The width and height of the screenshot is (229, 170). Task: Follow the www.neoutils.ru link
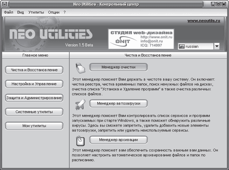pyautogui.click(x=203, y=21)
